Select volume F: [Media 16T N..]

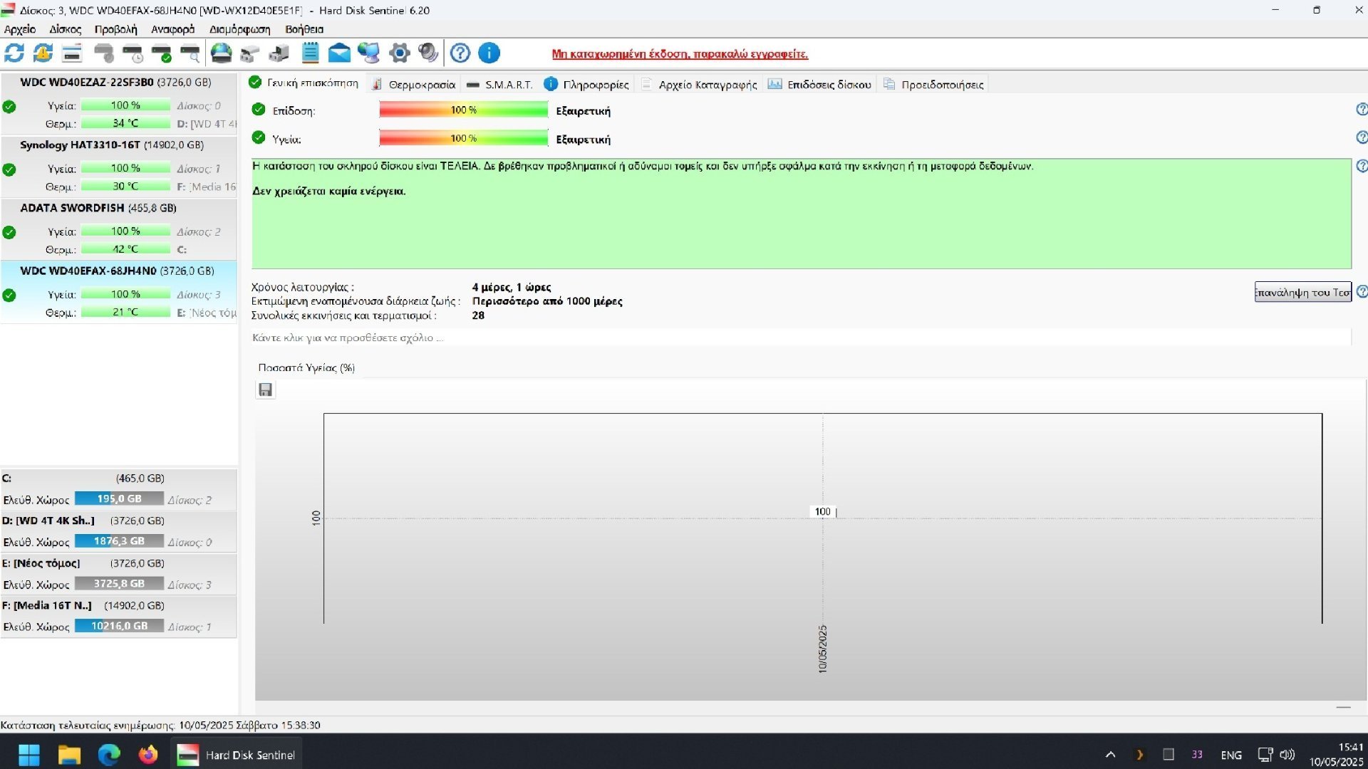(118, 616)
